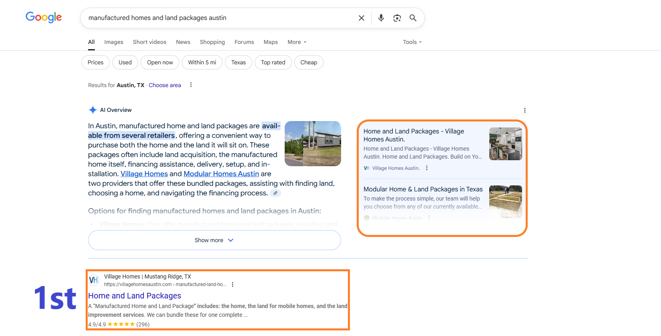661x336 pixels.
Task: Click the magnifying glass search icon
Action: [x=413, y=18]
